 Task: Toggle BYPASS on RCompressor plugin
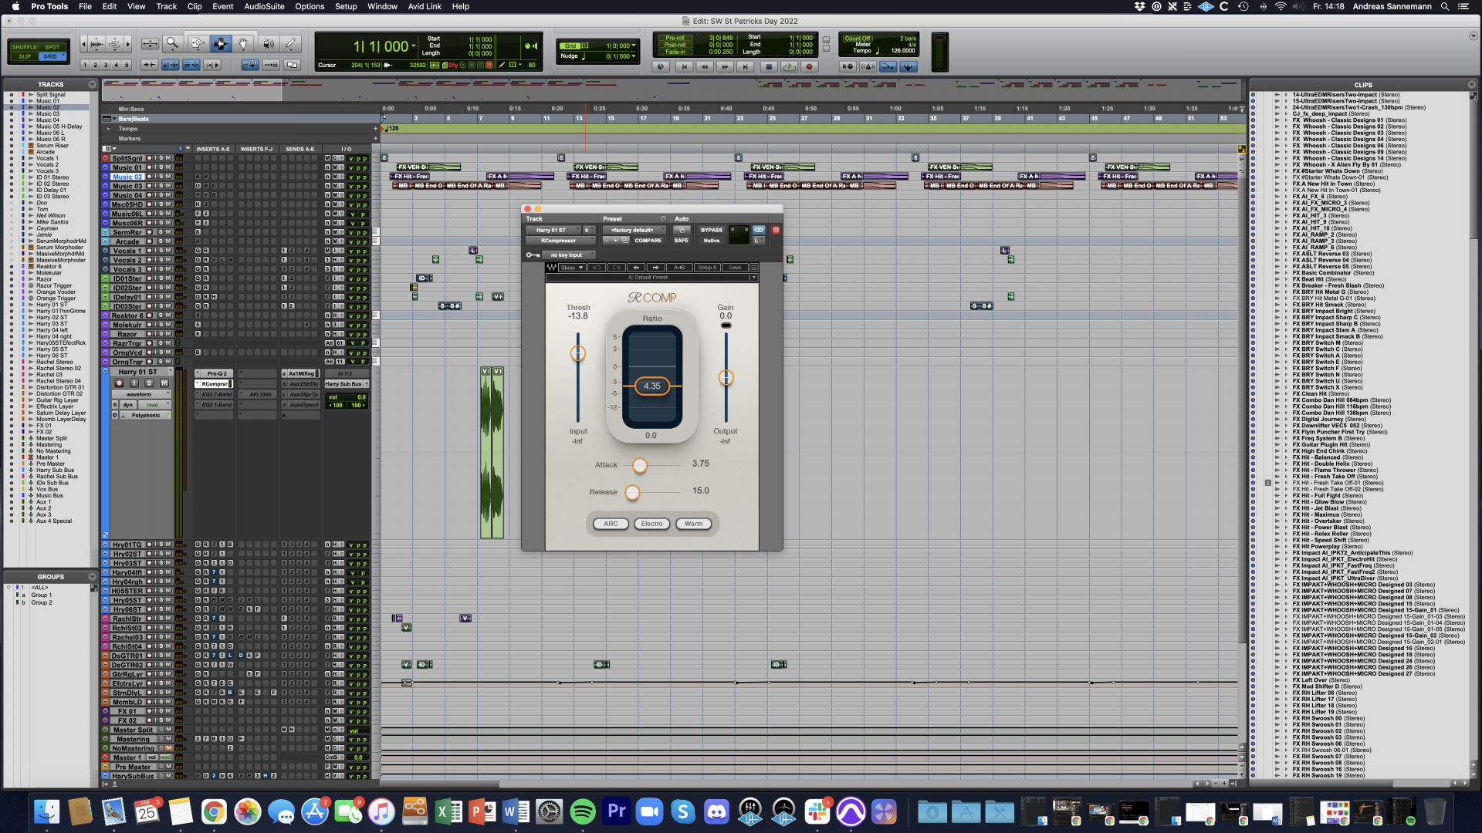[711, 230]
